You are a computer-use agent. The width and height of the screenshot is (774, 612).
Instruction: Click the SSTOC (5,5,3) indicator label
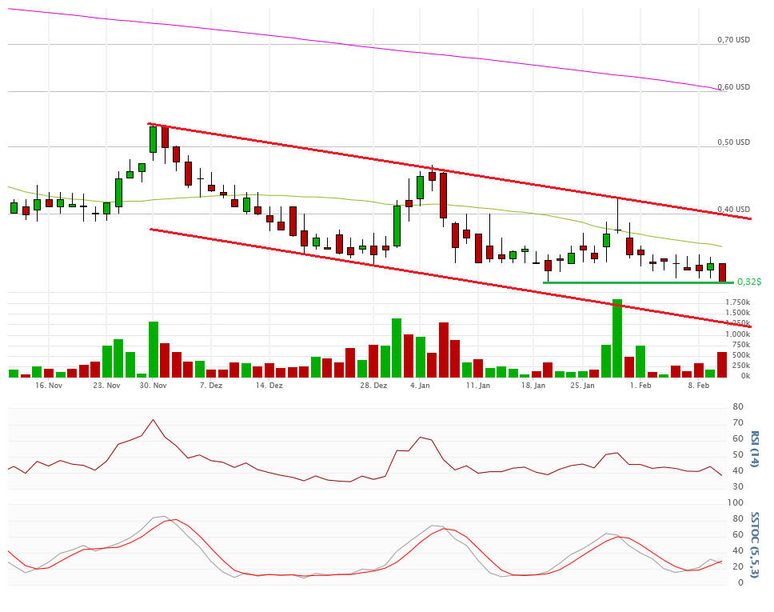(x=754, y=544)
